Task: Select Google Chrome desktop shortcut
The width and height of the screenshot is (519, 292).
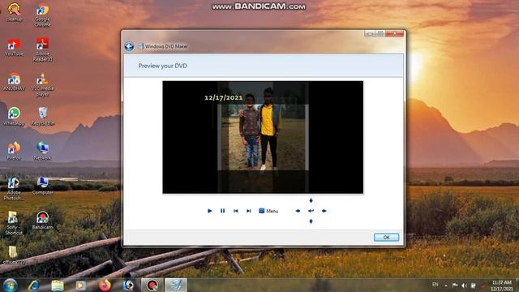Action: [42, 15]
